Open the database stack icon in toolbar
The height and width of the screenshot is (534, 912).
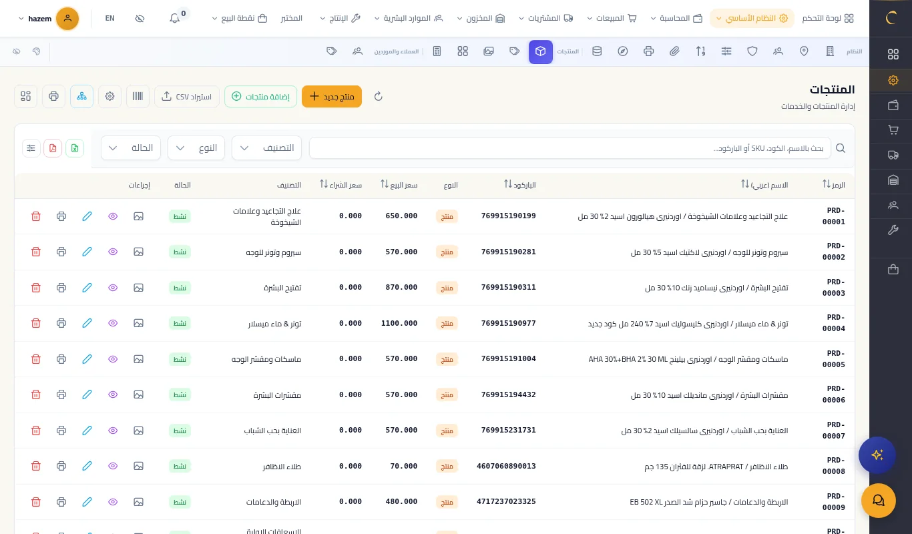[597, 51]
